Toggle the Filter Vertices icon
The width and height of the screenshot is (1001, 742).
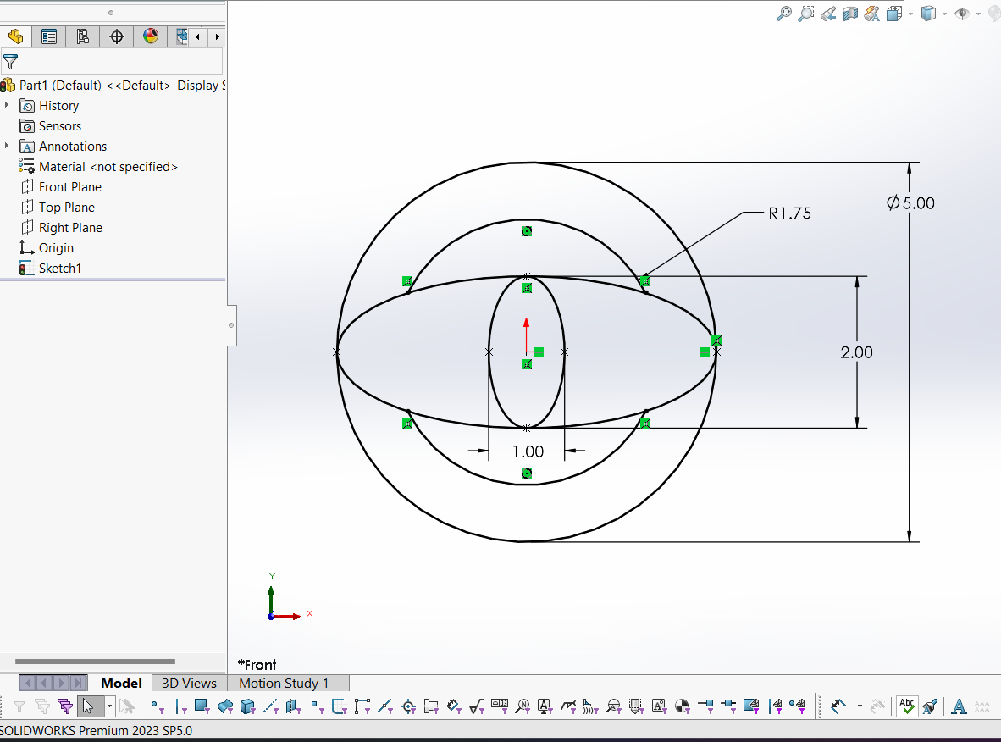158,706
